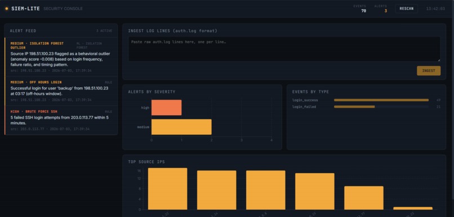The width and height of the screenshot is (454, 217).
Task: Focus the auth.log paste text area
Action: (x=284, y=49)
